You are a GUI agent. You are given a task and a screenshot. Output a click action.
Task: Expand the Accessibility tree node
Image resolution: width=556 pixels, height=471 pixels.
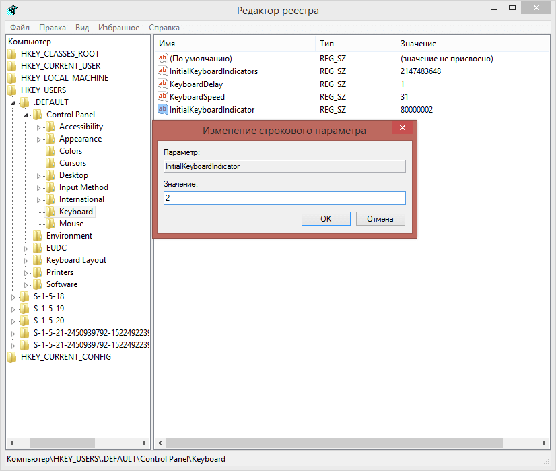pos(38,127)
